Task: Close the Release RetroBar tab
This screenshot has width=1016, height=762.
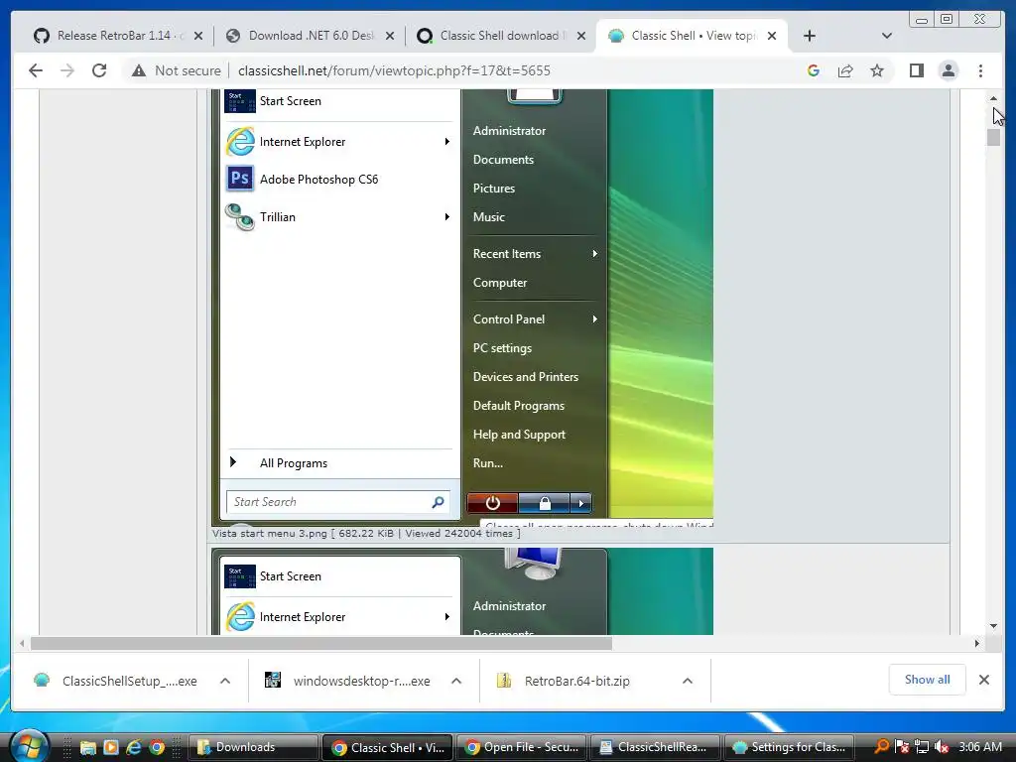Action: tap(198, 36)
